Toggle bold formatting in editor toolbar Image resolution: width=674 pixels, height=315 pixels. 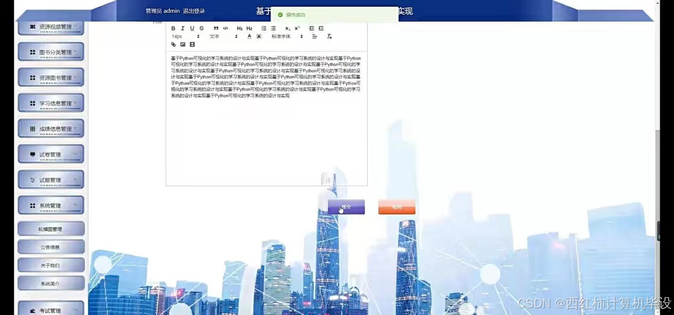click(173, 28)
